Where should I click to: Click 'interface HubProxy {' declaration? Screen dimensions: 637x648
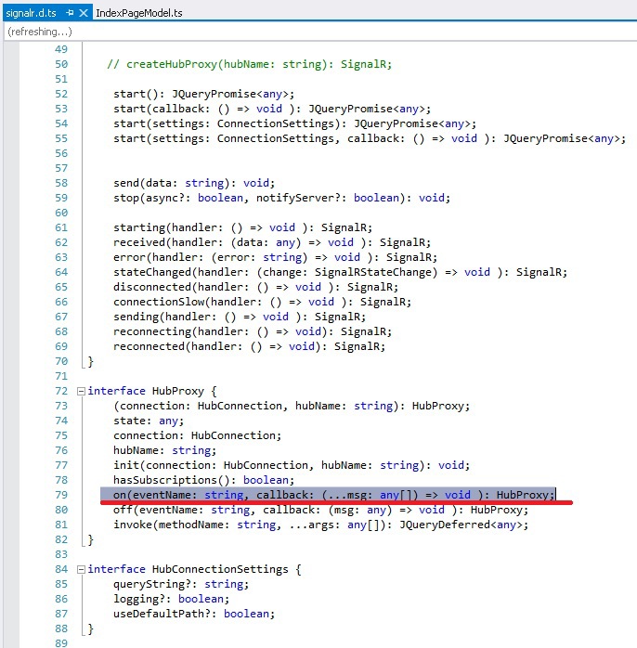[x=152, y=391]
